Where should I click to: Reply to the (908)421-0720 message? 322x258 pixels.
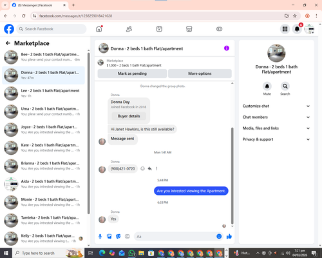(x=149, y=168)
